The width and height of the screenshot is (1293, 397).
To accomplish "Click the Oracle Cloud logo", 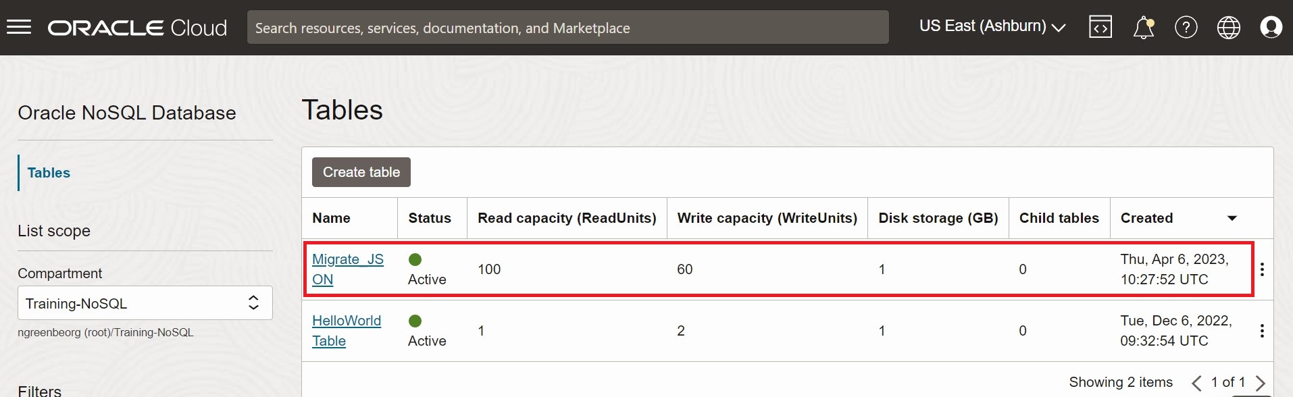I will pyautogui.click(x=137, y=28).
